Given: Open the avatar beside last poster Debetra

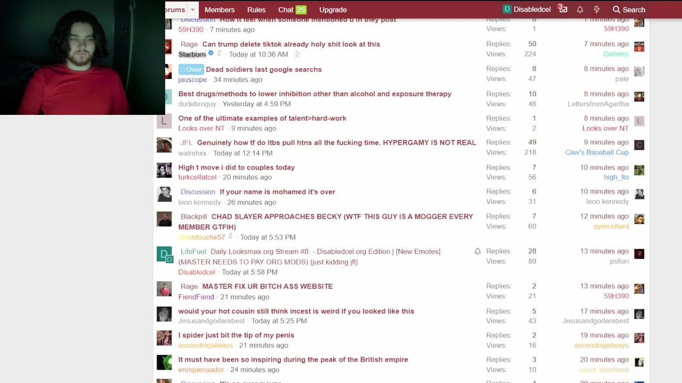Looking at the screenshot, I should (639, 46).
